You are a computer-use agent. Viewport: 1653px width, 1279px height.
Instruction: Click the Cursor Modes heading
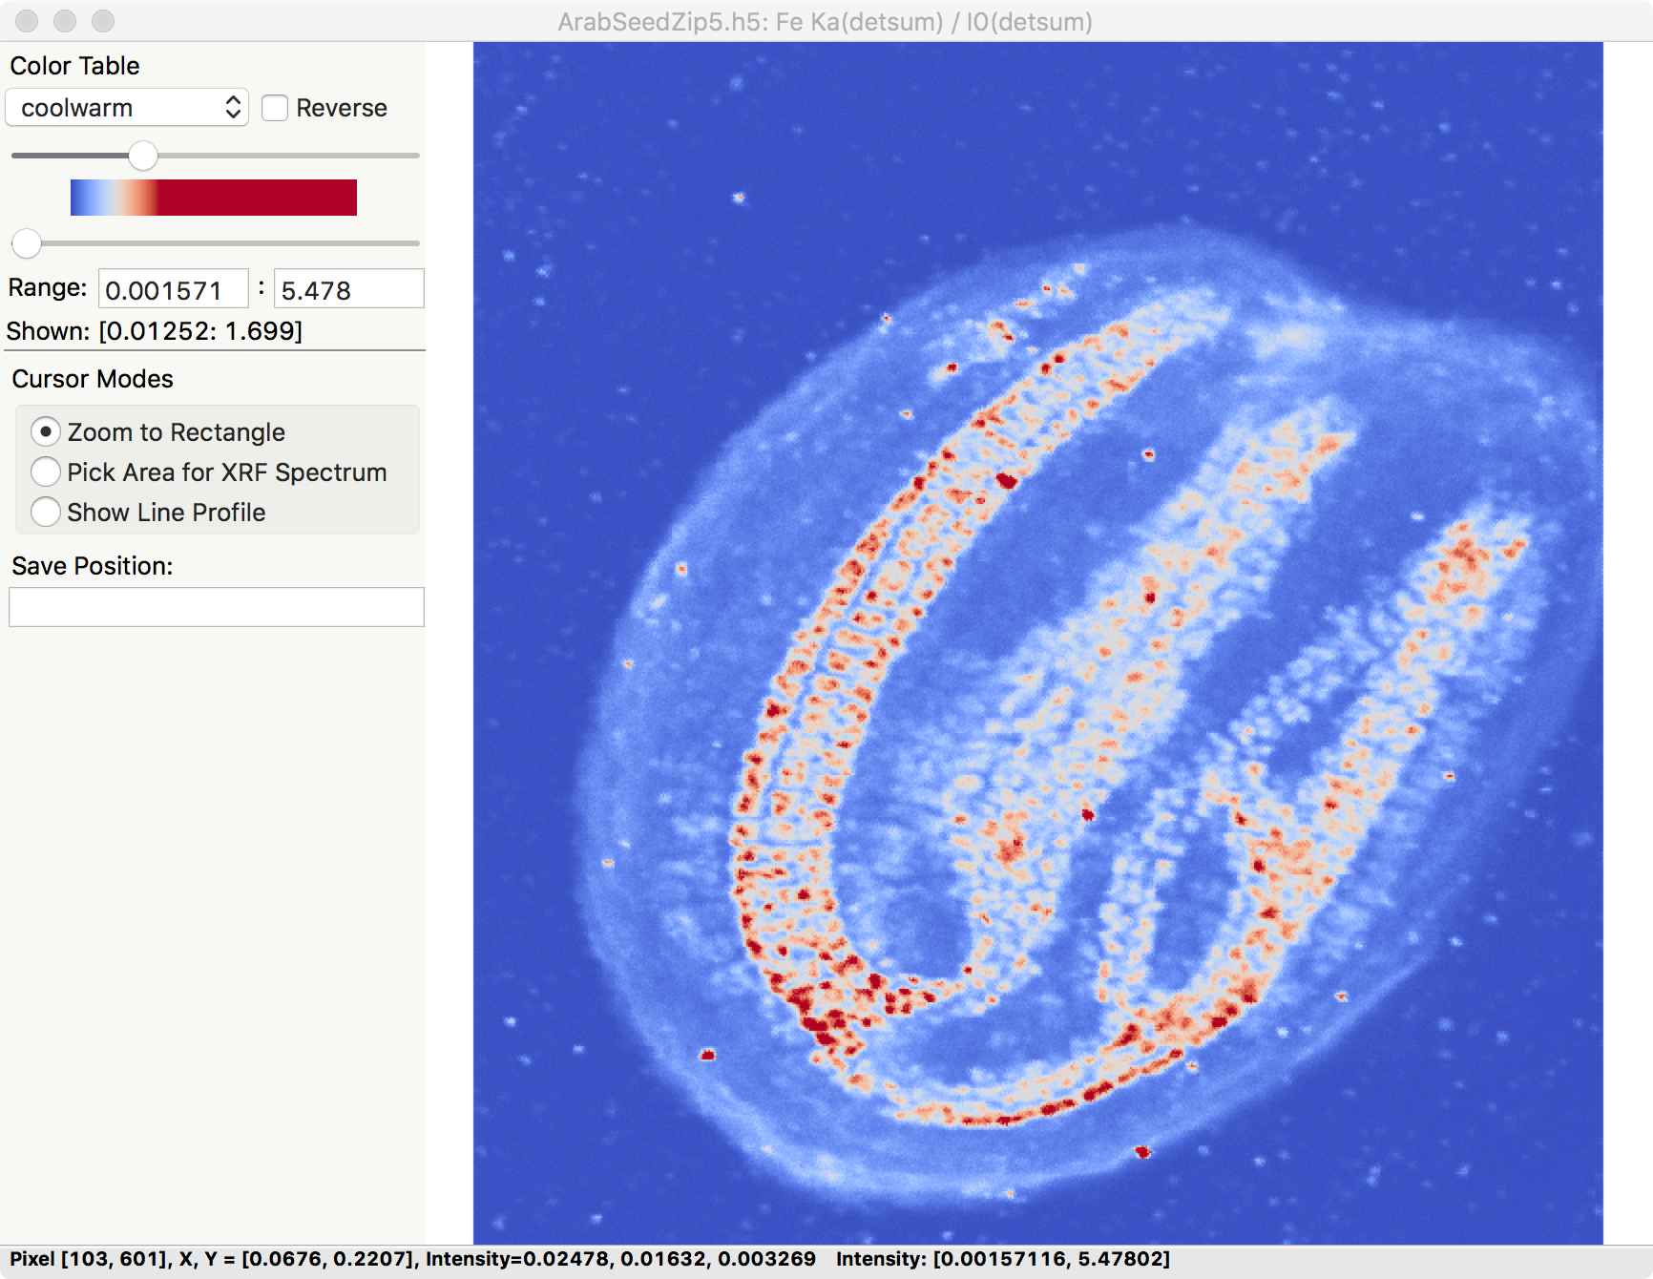pyautogui.click(x=93, y=379)
